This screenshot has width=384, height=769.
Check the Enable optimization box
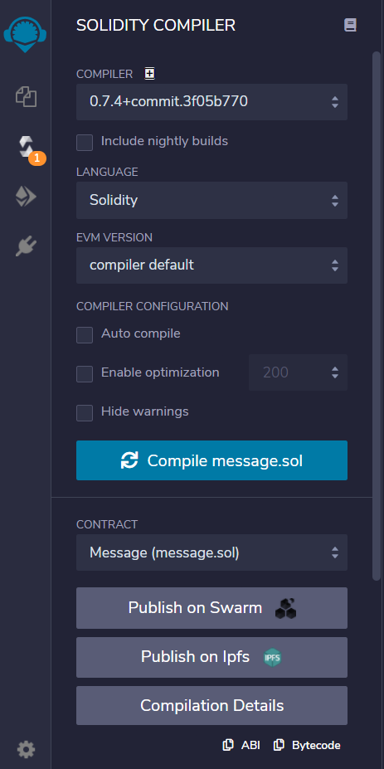click(85, 373)
